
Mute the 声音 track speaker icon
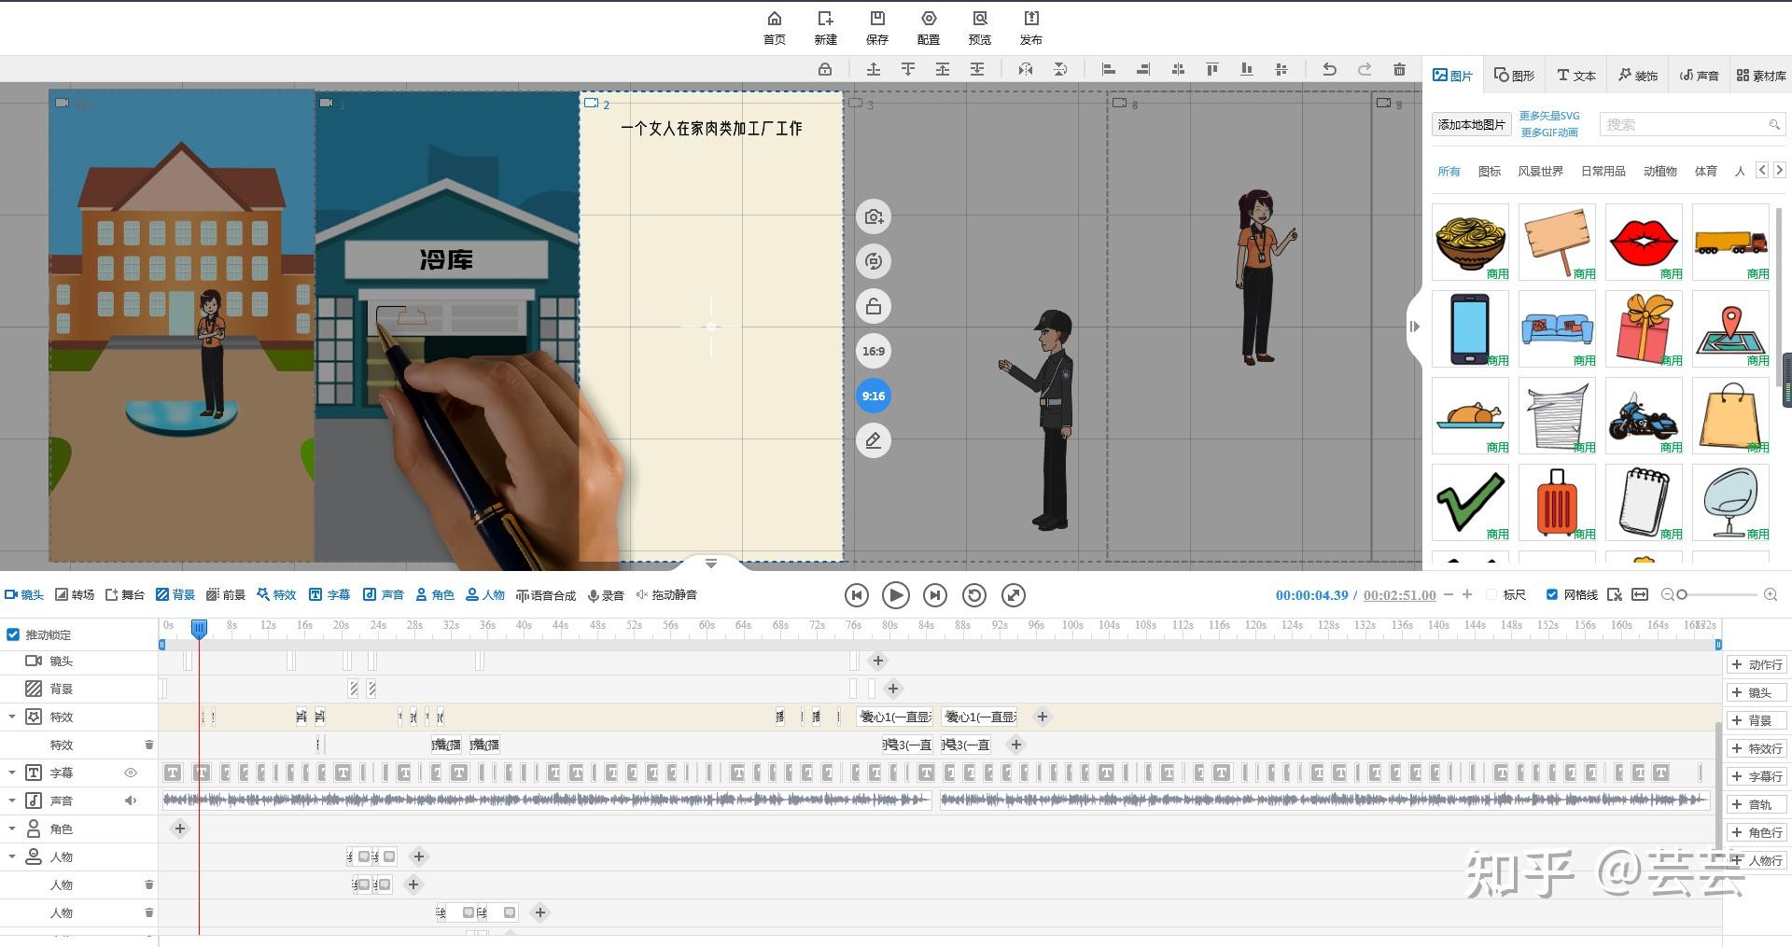[131, 801]
